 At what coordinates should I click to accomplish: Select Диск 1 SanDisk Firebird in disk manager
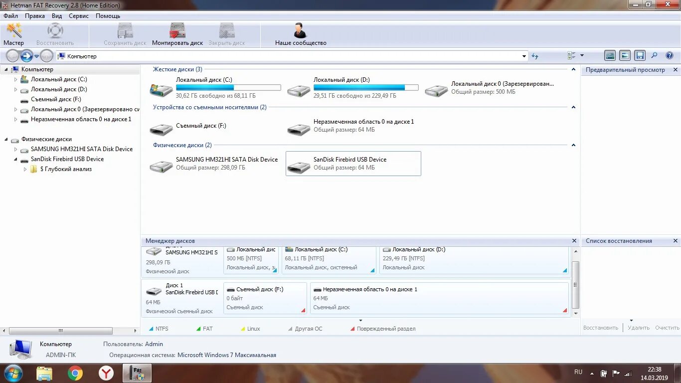182,298
